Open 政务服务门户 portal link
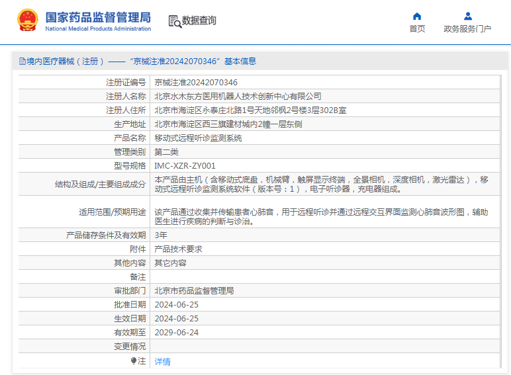 467,28
